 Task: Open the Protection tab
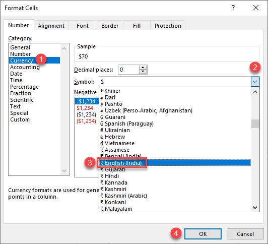pos(168,26)
